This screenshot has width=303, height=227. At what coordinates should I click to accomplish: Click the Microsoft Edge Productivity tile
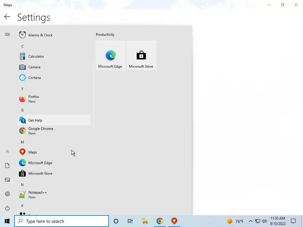[x=111, y=55]
